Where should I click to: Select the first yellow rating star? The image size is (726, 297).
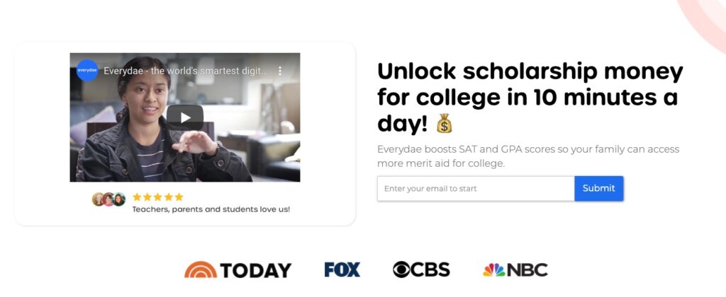click(x=137, y=197)
